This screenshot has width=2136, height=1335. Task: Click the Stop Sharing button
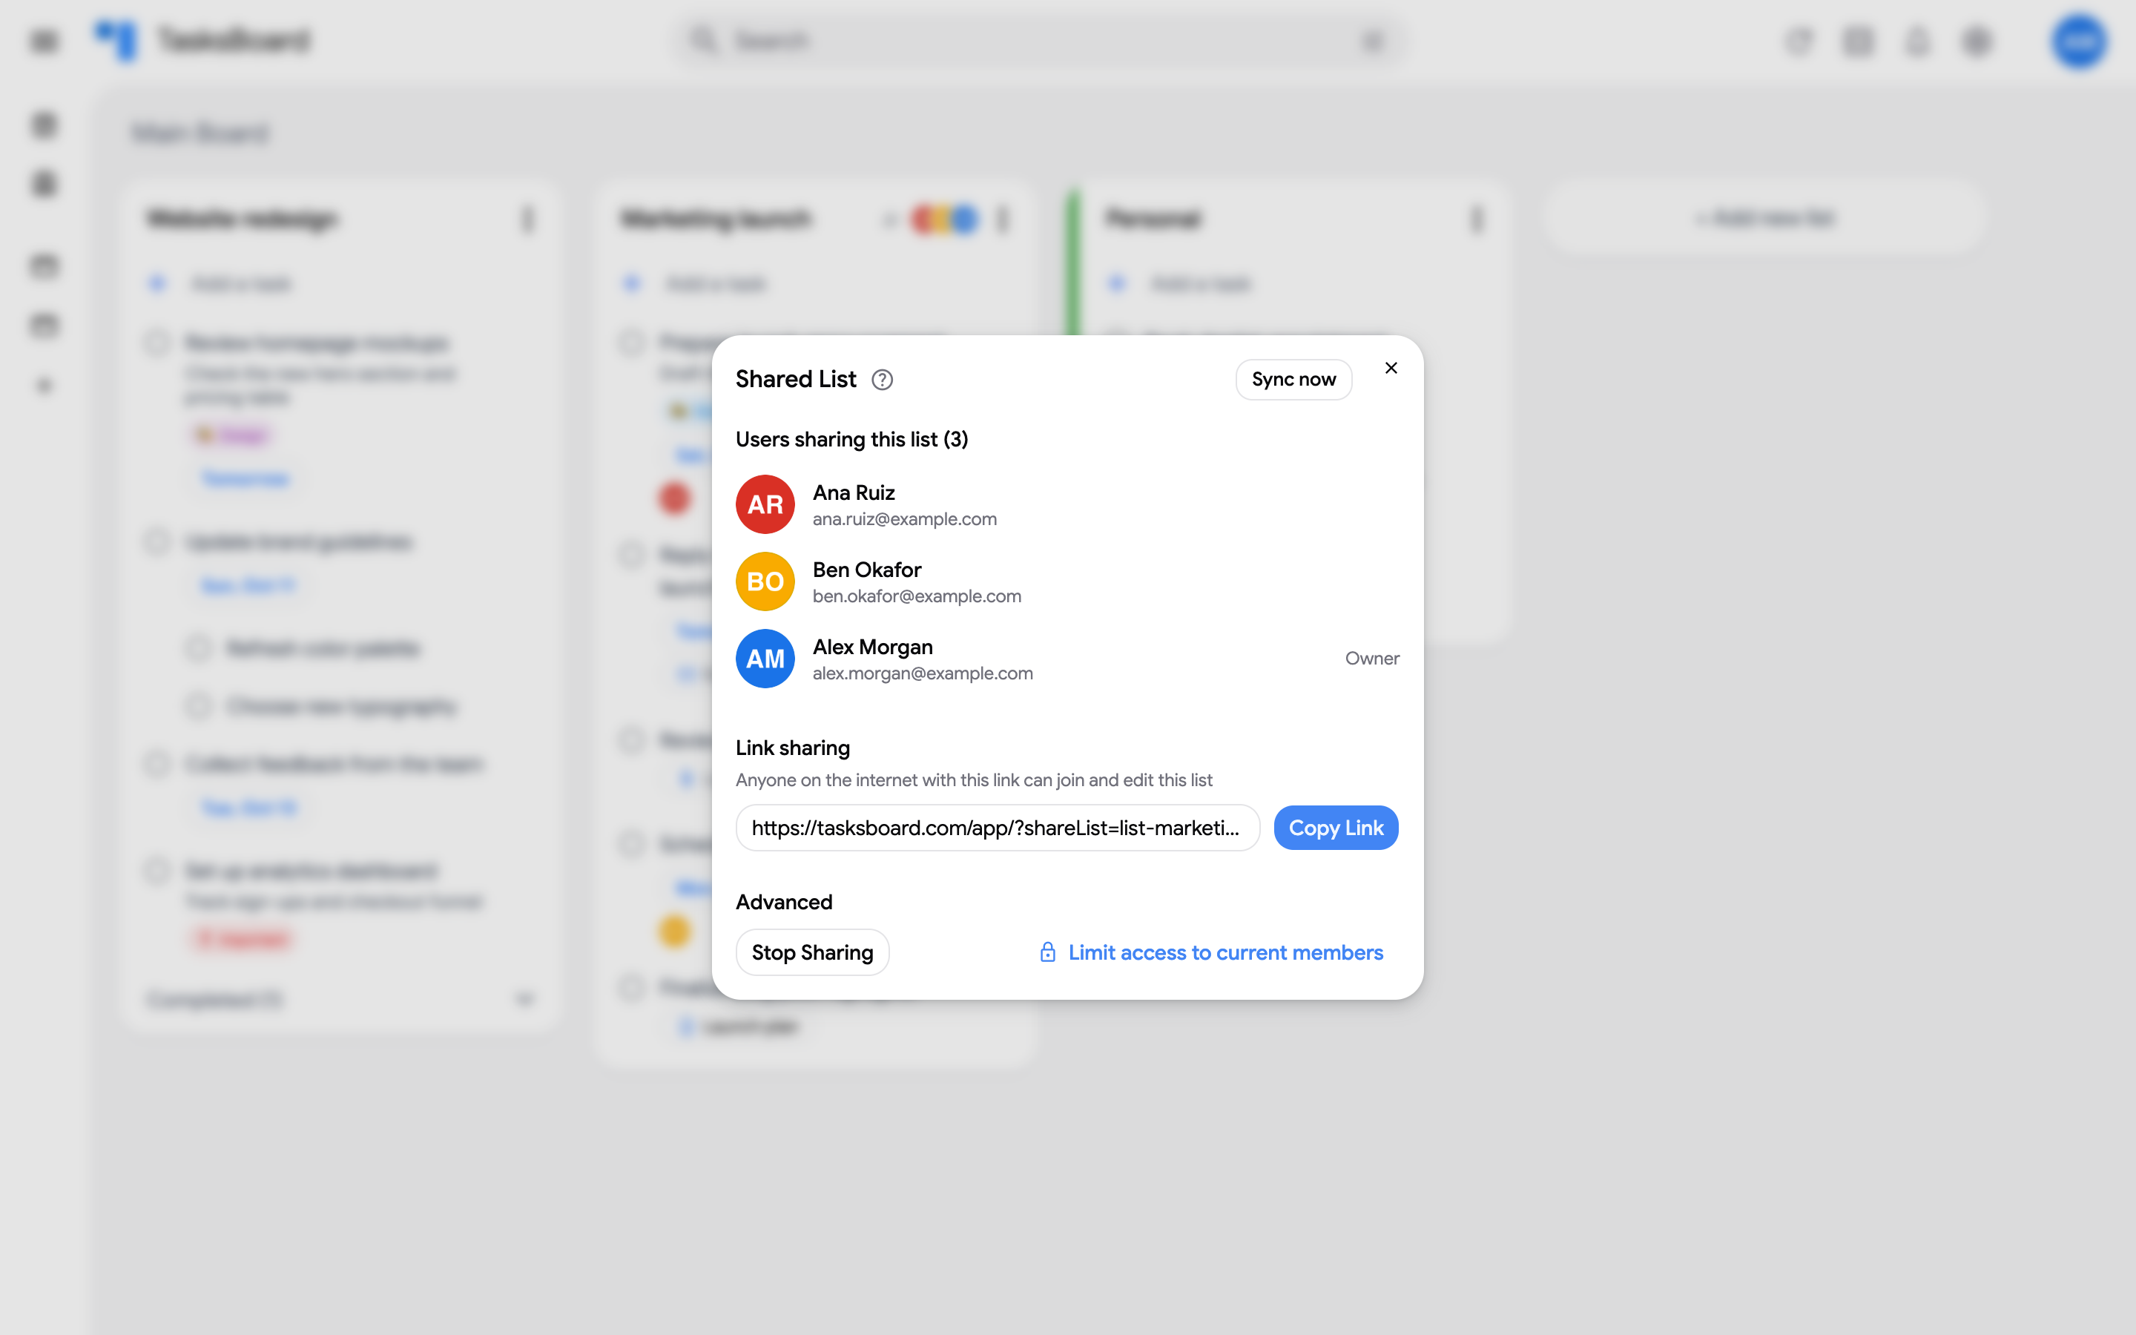812,953
